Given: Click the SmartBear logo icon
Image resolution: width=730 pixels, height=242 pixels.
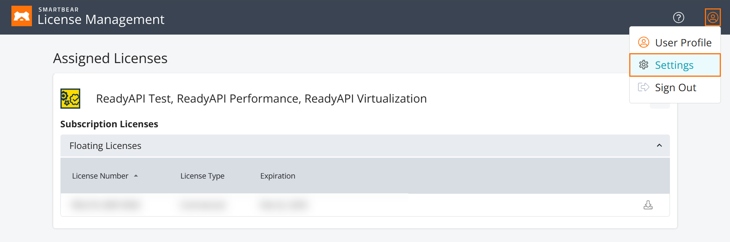Looking at the screenshot, I should coord(22,16).
